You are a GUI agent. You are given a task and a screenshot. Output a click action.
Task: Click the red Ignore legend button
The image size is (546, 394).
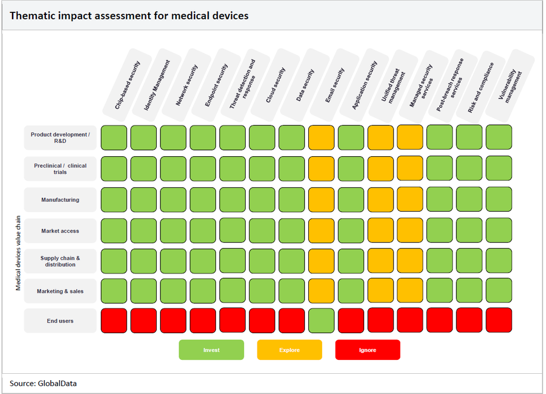[x=367, y=350]
